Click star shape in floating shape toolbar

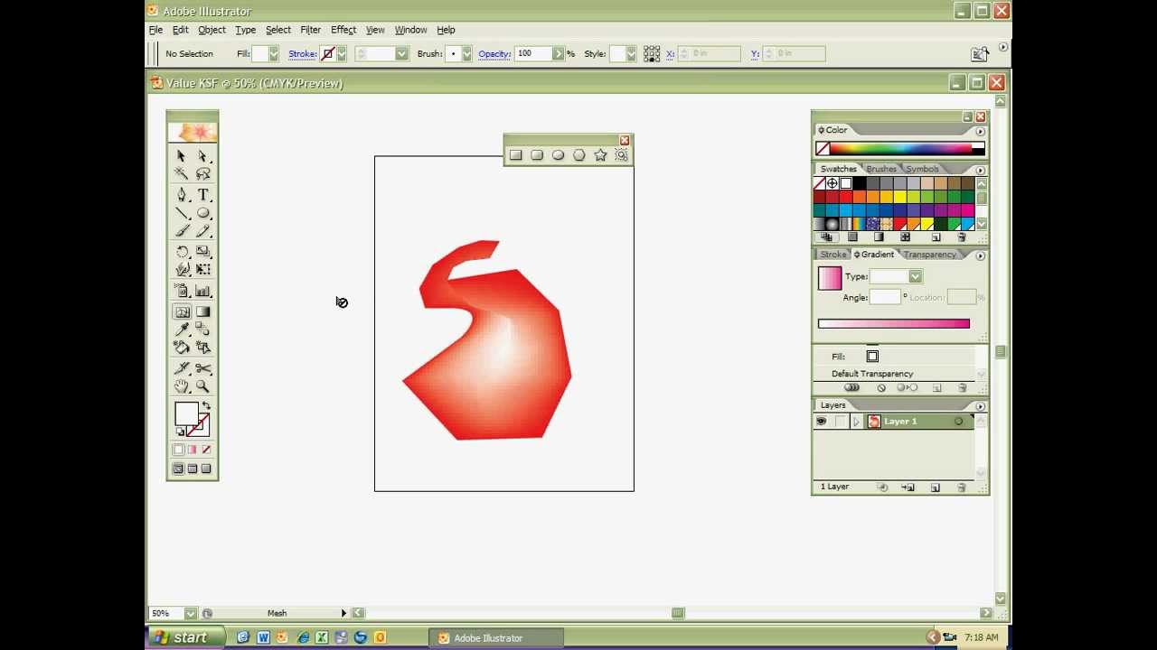pyautogui.click(x=600, y=155)
